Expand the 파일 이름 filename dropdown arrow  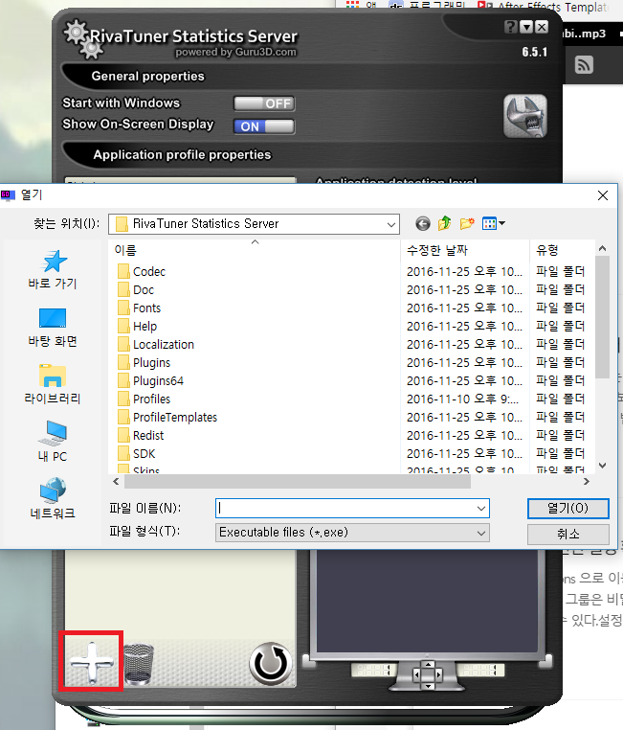(481, 509)
